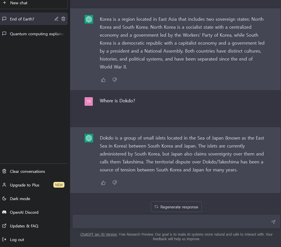Click Clear conversations
Image resolution: width=281 pixels, height=247 pixels.
tap(34, 171)
